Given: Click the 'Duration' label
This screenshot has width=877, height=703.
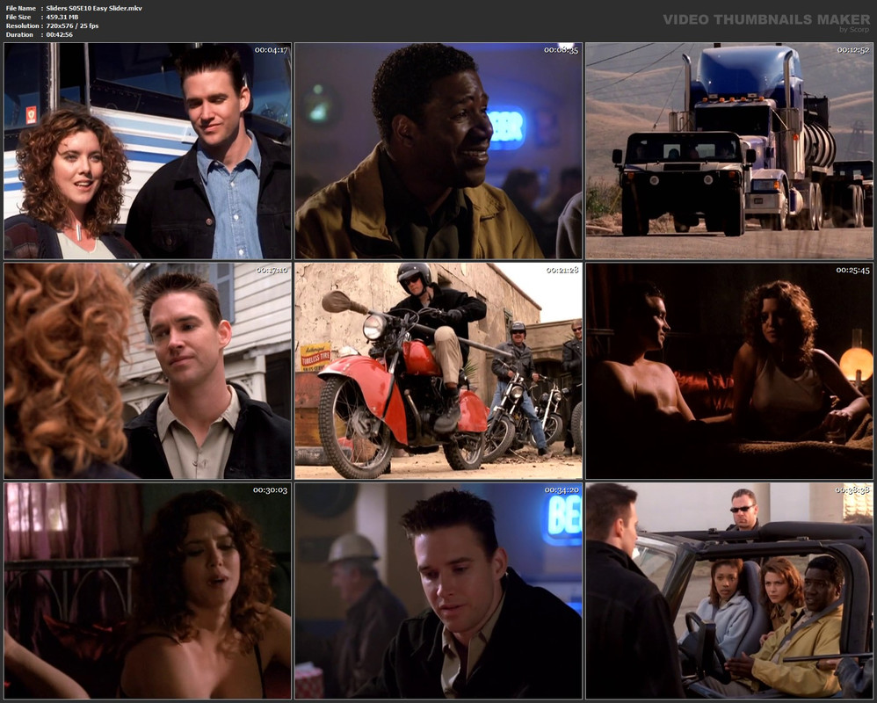Looking at the screenshot, I should pos(19,34).
